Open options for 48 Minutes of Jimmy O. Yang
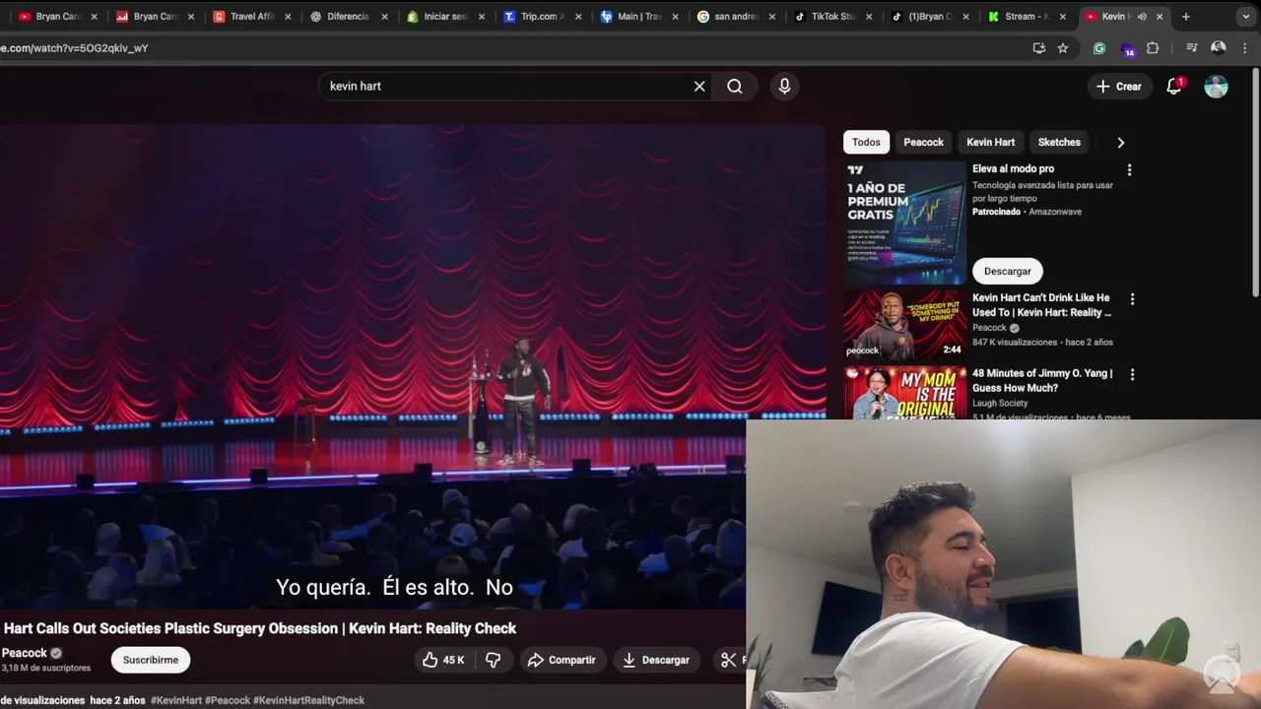This screenshot has height=709, width=1261. (x=1132, y=375)
